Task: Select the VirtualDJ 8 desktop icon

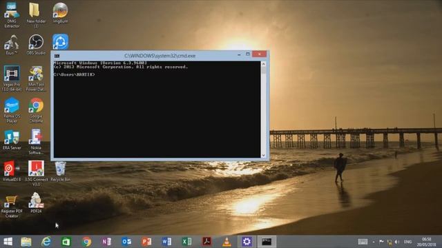Action: tap(12, 171)
